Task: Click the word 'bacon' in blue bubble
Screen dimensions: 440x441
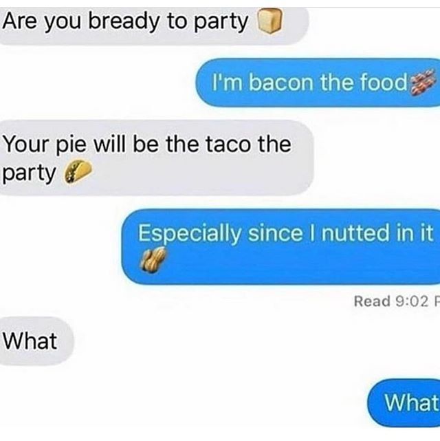Action: pos(281,83)
